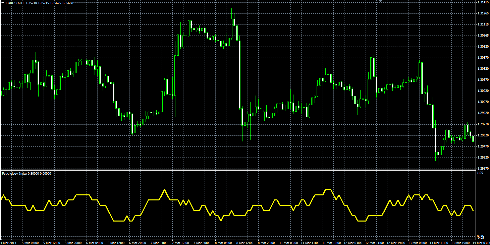The height and width of the screenshot is (245, 490).
Task: Click the 5 Mar 04:00 time label
Action: click(x=30, y=243)
